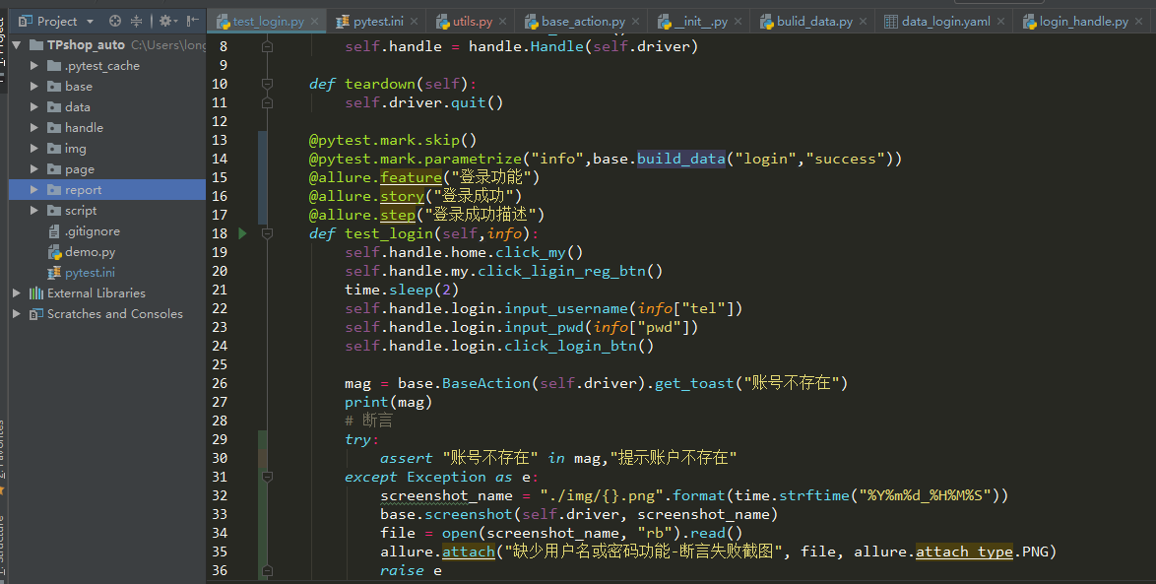Viewport: 1156px width, 584px height.
Task: Close the utils.py tab
Action: click(503, 22)
